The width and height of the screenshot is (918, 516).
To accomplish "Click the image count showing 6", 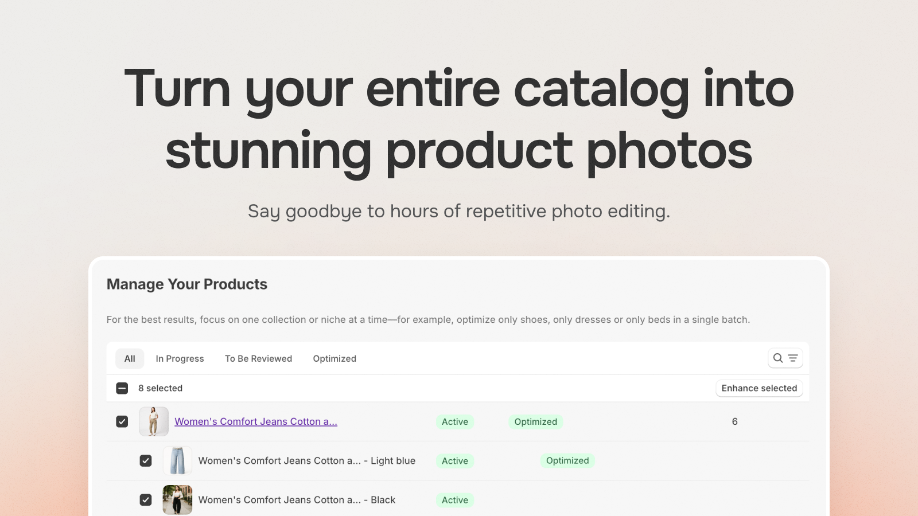I will [735, 421].
